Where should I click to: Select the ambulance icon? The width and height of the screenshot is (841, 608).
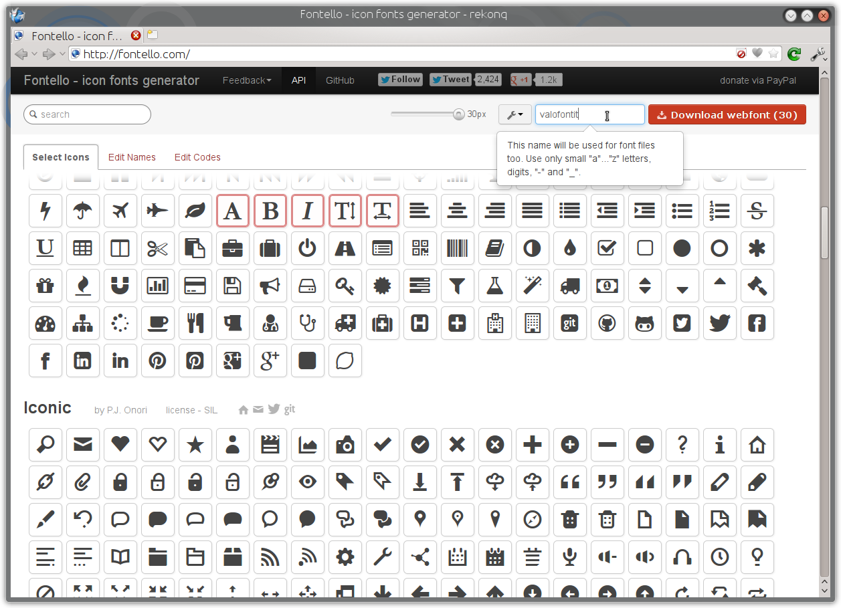click(345, 323)
